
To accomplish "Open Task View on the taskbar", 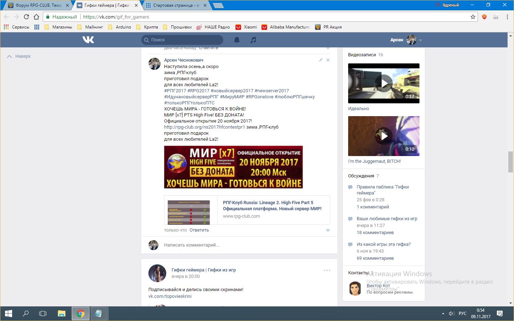I will pos(43,314).
